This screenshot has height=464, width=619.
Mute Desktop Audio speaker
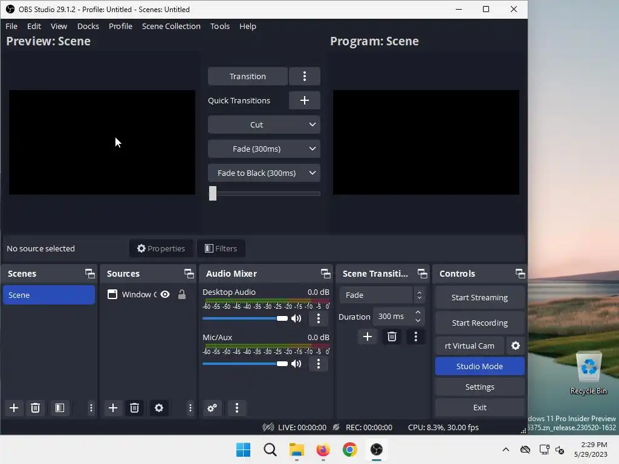click(x=296, y=318)
